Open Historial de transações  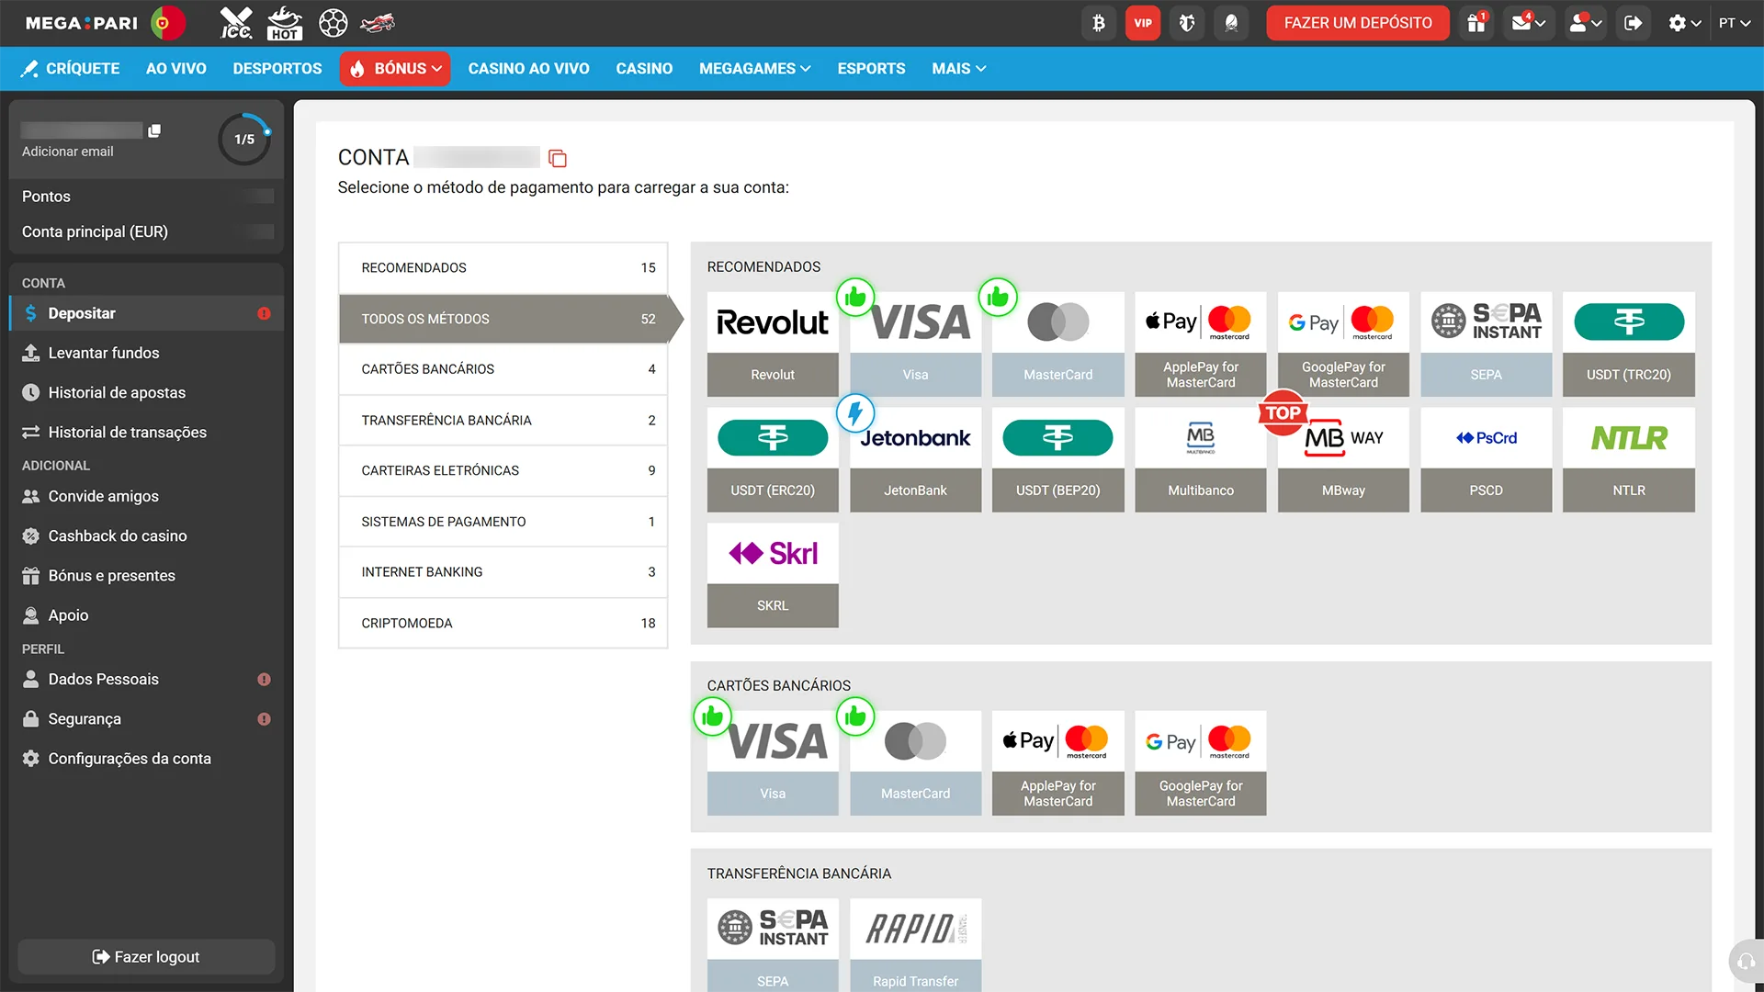point(146,432)
